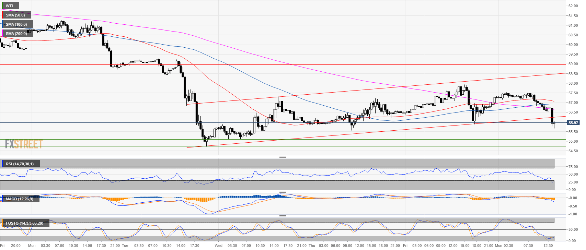Click the 62.00 price axis label
This screenshot has height=250, width=586.
point(573,6)
